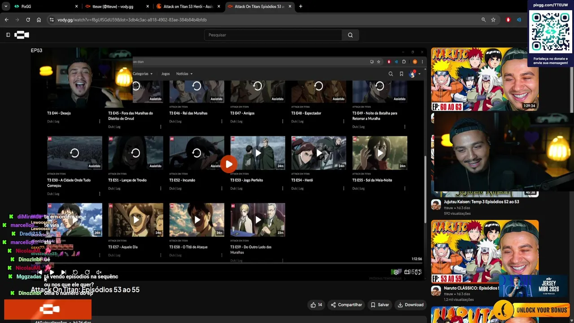Open the browser home page
Screen dimensions: 574x323
[x=39, y=20]
